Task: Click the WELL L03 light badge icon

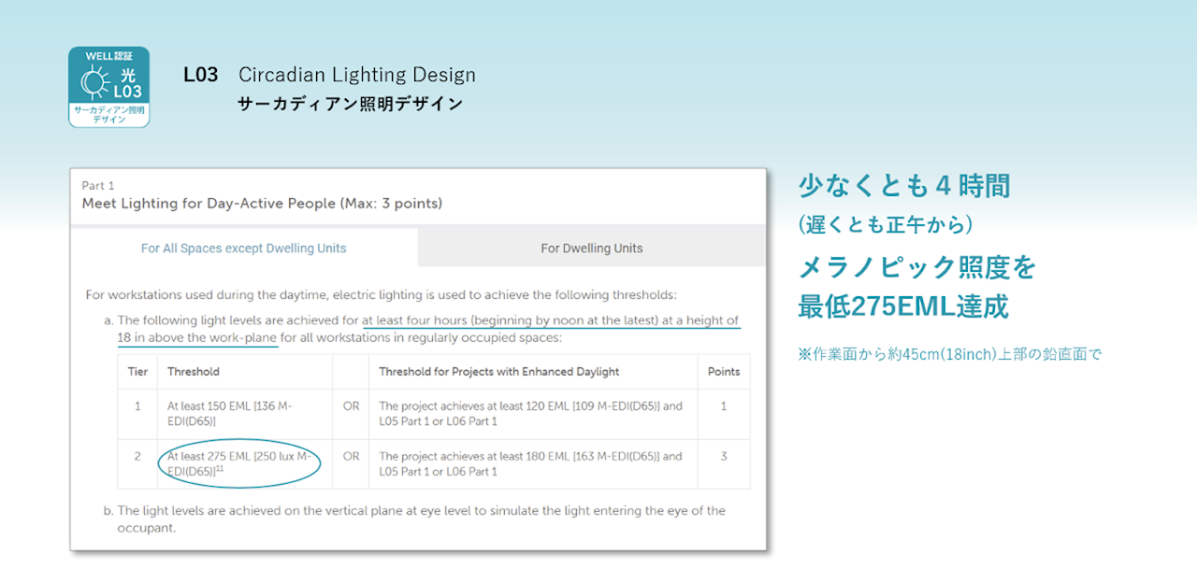Action: (x=109, y=87)
